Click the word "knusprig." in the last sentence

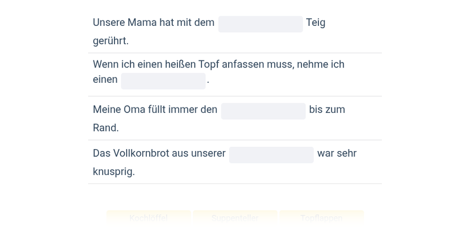(x=114, y=172)
